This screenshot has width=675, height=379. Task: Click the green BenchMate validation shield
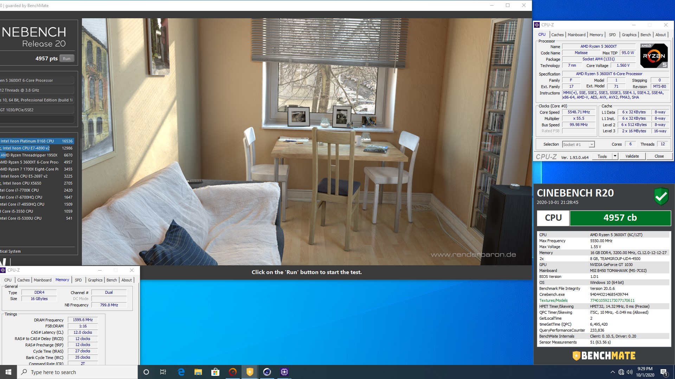[661, 197]
